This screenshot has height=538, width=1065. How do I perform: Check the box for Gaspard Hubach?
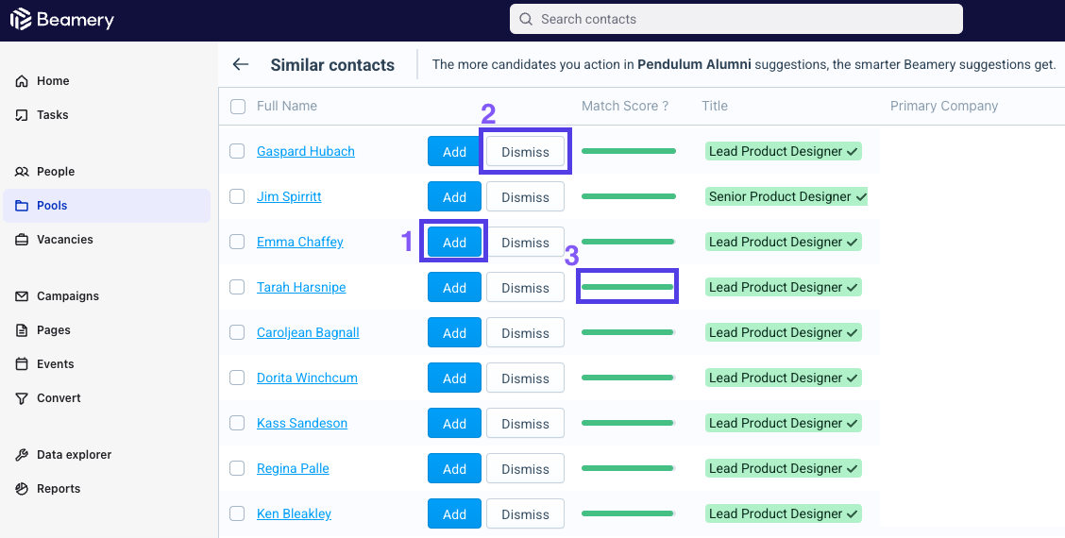pyautogui.click(x=237, y=151)
